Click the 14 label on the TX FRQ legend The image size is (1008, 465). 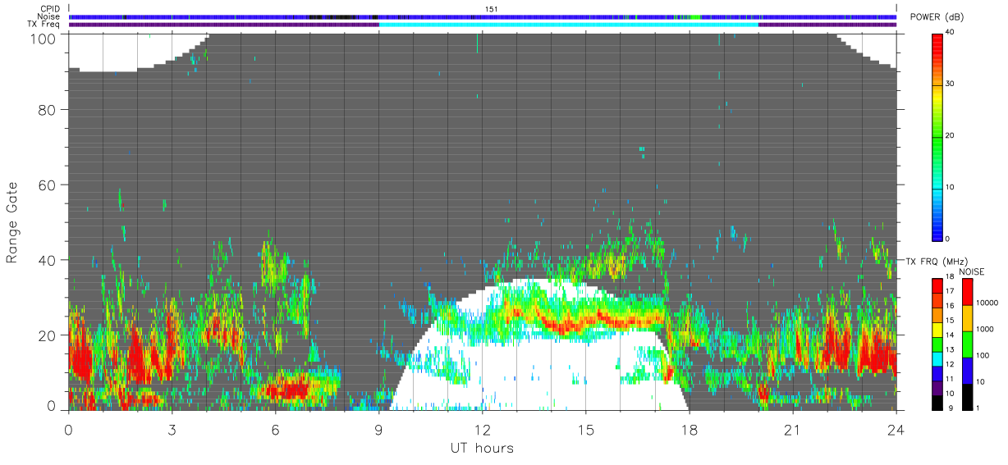point(950,335)
